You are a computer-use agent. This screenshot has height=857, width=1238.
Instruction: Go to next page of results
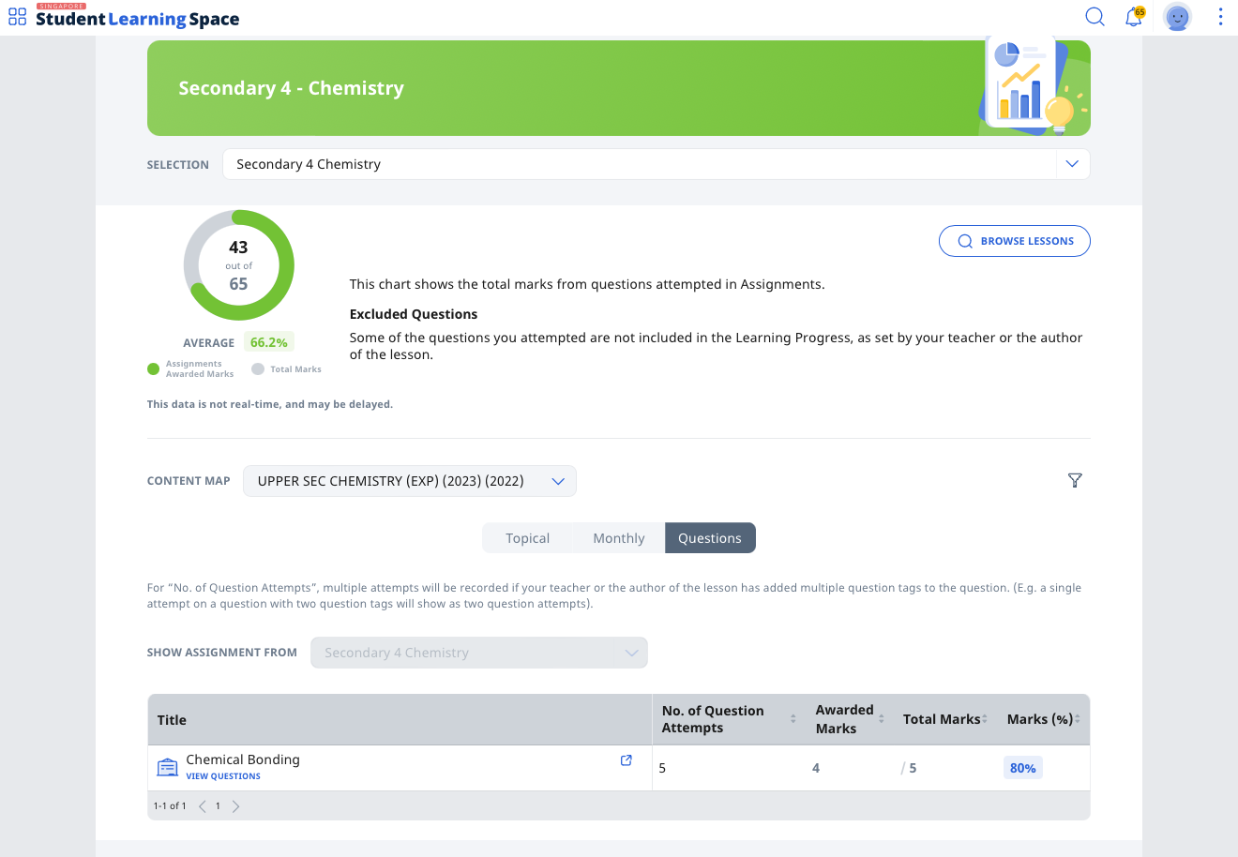tap(235, 806)
